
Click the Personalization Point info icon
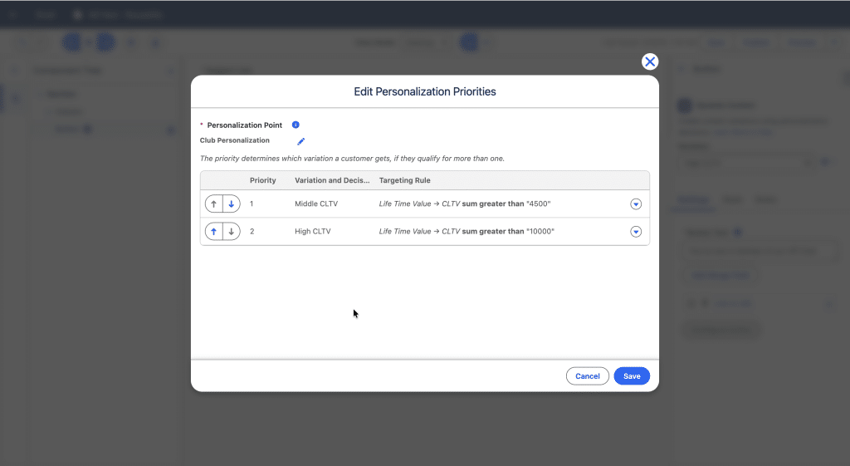coord(296,125)
